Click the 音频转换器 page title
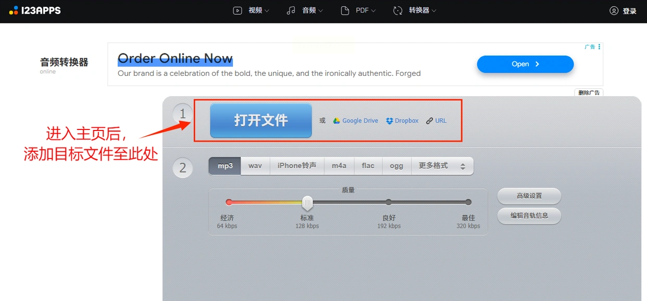The width and height of the screenshot is (647, 301). pyautogui.click(x=64, y=62)
